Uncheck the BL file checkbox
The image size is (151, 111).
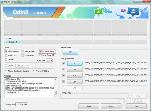pyautogui.click(x=63, y=63)
